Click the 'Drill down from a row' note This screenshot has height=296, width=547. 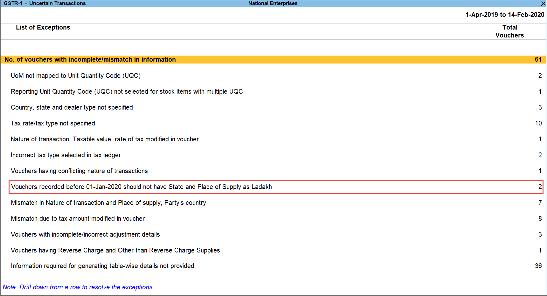point(78,287)
